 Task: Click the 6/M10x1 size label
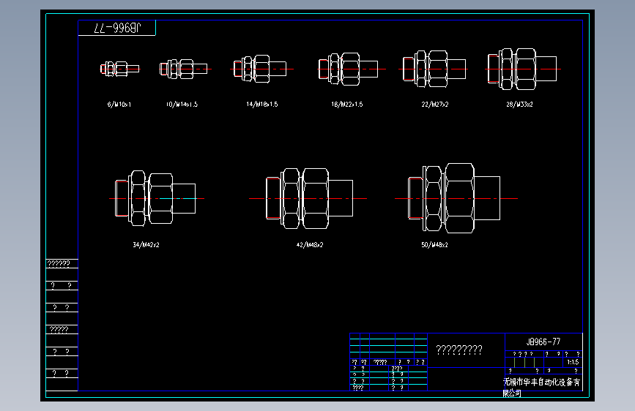[119, 105]
